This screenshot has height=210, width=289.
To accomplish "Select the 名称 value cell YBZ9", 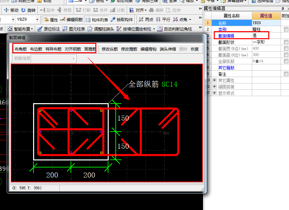I will pyautogui.click(x=266, y=23).
